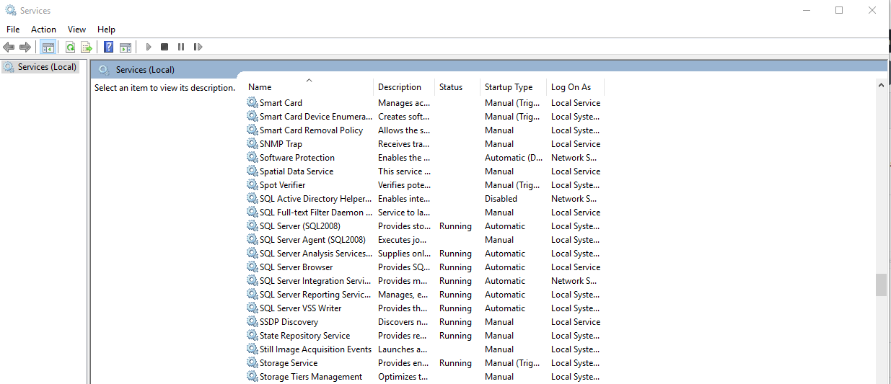
Task: Click the gear icon of Smart Card service
Action: [252, 103]
